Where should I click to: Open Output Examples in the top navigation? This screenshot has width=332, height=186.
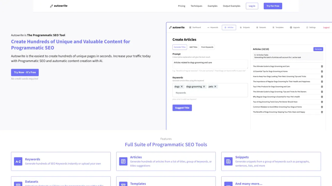(x=232, y=6)
